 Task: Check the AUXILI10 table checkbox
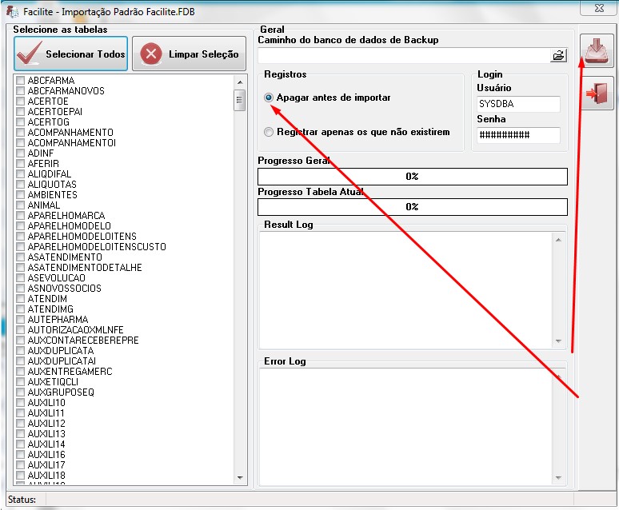pyautogui.click(x=20, y=403)
